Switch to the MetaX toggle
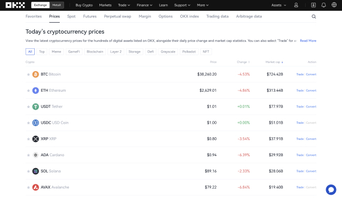The height and width of the screenshot is (198, 342). 56,5
